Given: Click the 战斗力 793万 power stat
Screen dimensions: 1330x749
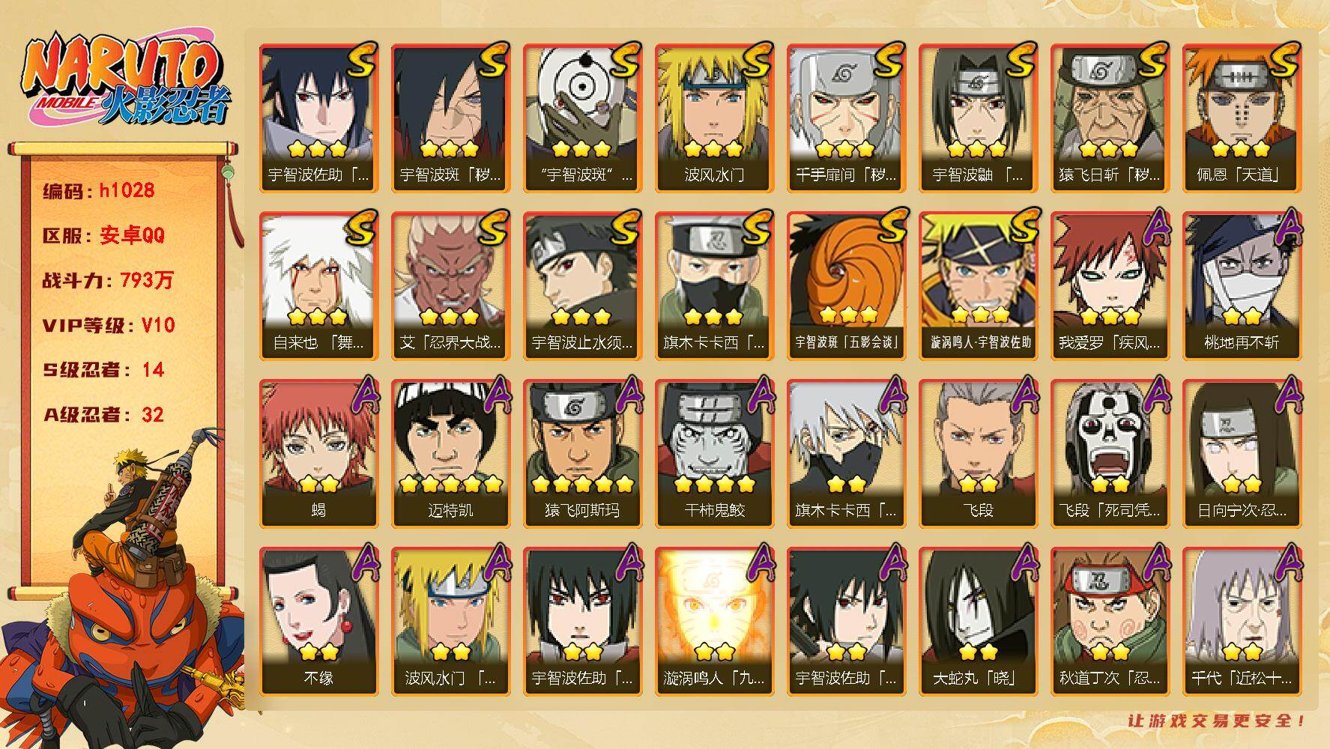Looking at the screenshot, I should (108, 280).
